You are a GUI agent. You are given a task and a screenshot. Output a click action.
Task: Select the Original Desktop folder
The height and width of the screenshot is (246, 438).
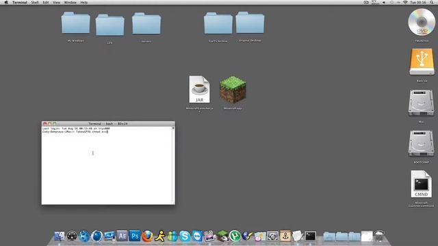[250, 23]
